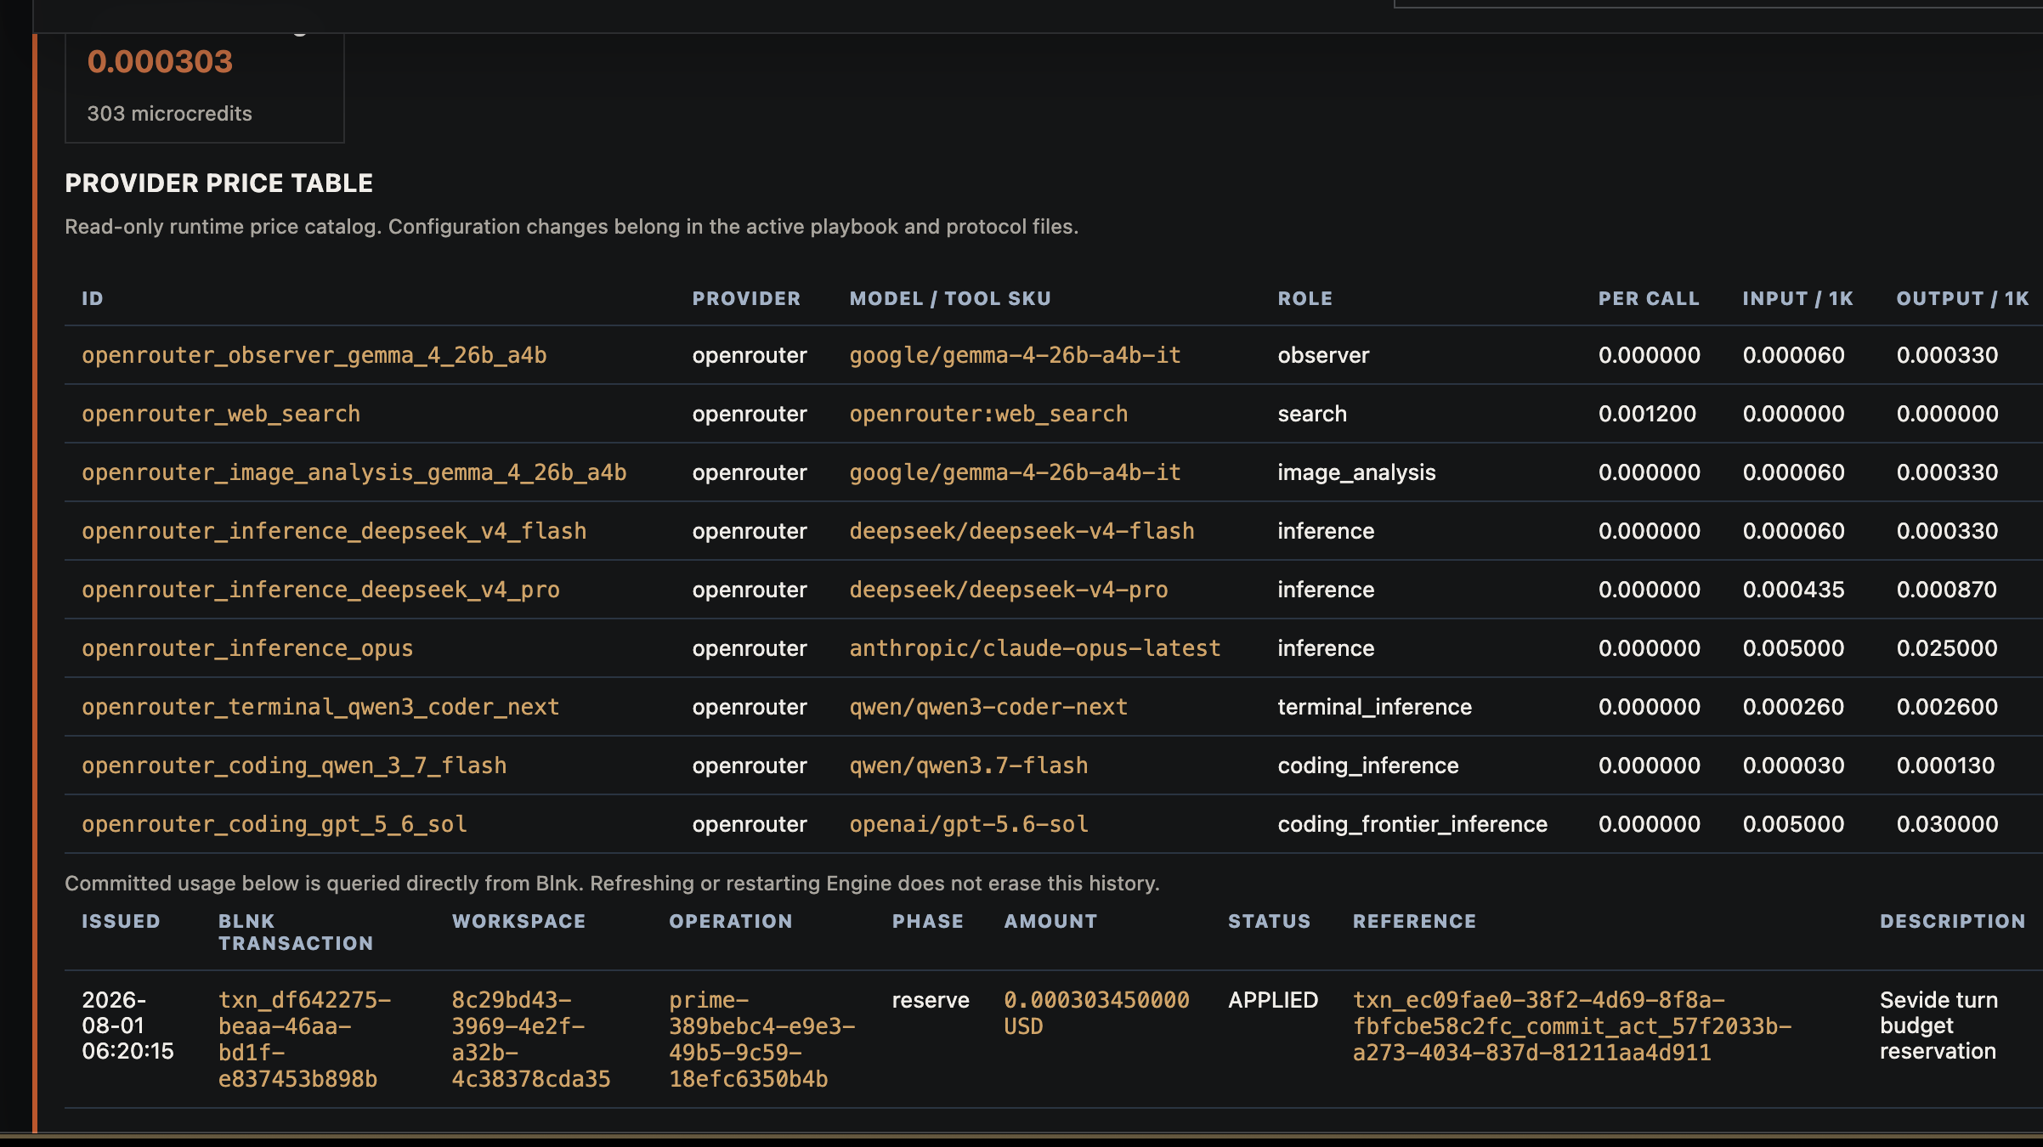Screen dimensions: 2043x1147
Task: Click the search role cell
Action: (x=1312, y=414)
